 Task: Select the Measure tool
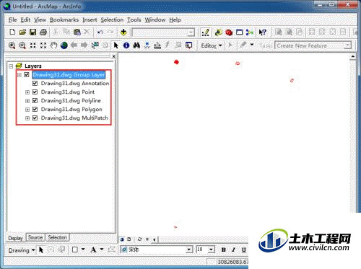point(157,45)
